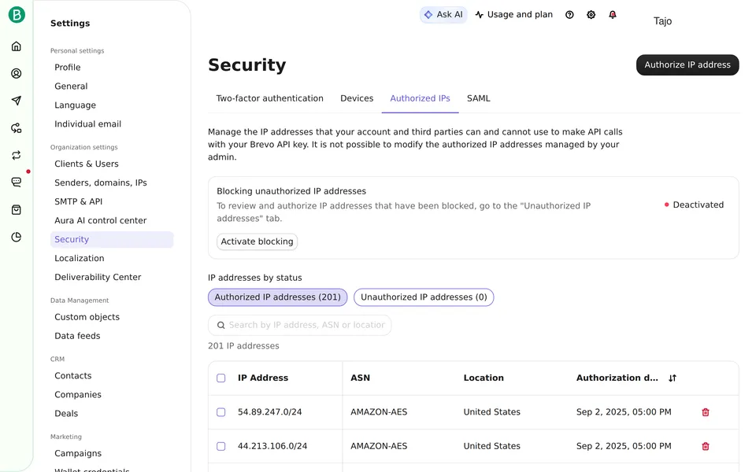Open Language settings
Image resolution: width=756 pixels, height=472 pixels.
pos(76,105)
